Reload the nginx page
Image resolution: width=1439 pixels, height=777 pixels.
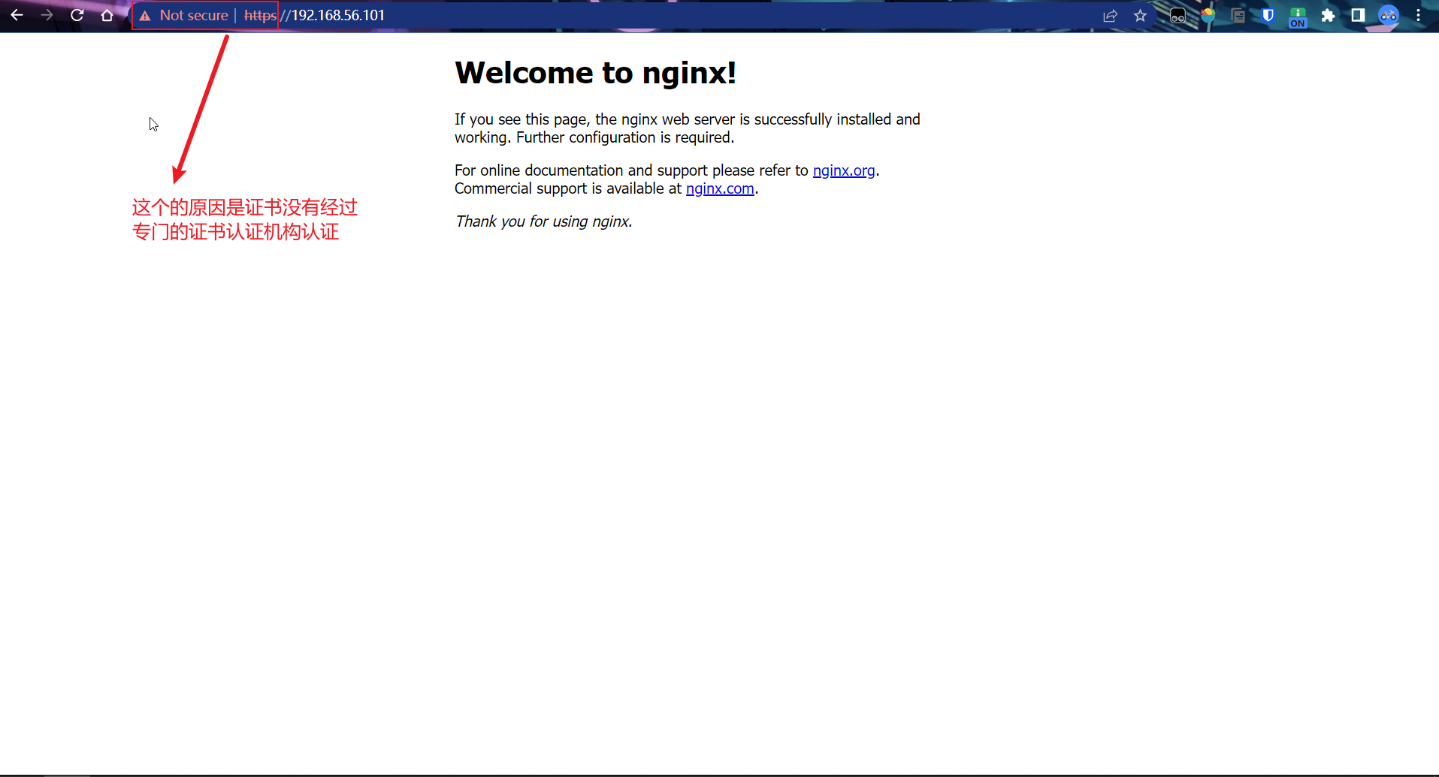[77, 15]
